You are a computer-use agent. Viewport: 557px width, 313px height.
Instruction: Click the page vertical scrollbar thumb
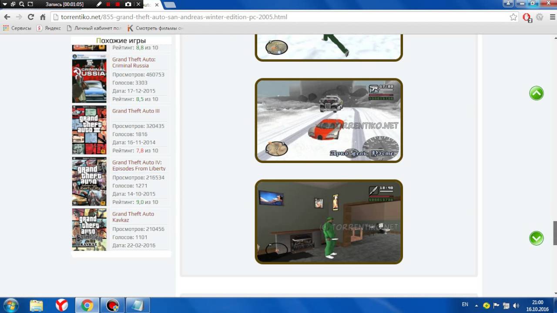point(555,233)
